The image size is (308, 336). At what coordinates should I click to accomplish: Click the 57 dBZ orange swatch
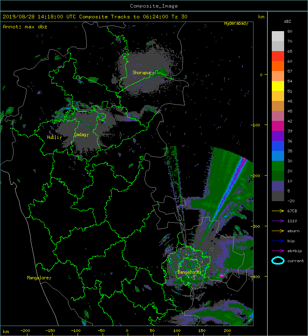(x=278, y=66)
